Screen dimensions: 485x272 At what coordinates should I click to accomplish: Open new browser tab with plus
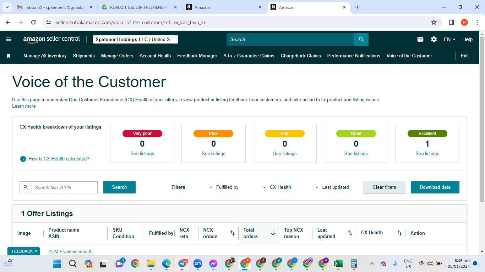coord(357,7)
